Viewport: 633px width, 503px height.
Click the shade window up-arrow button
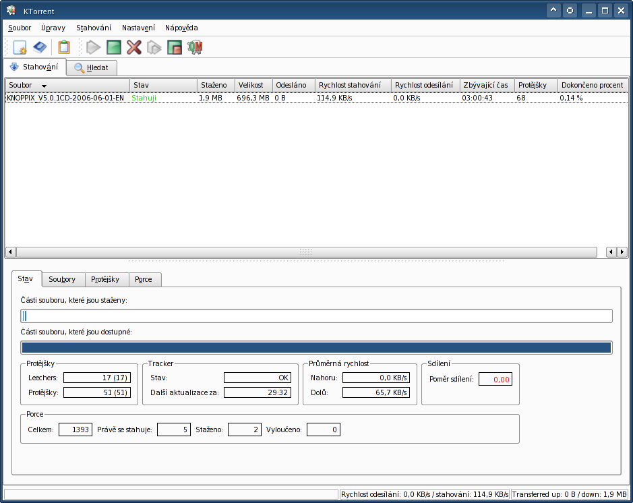553,11
